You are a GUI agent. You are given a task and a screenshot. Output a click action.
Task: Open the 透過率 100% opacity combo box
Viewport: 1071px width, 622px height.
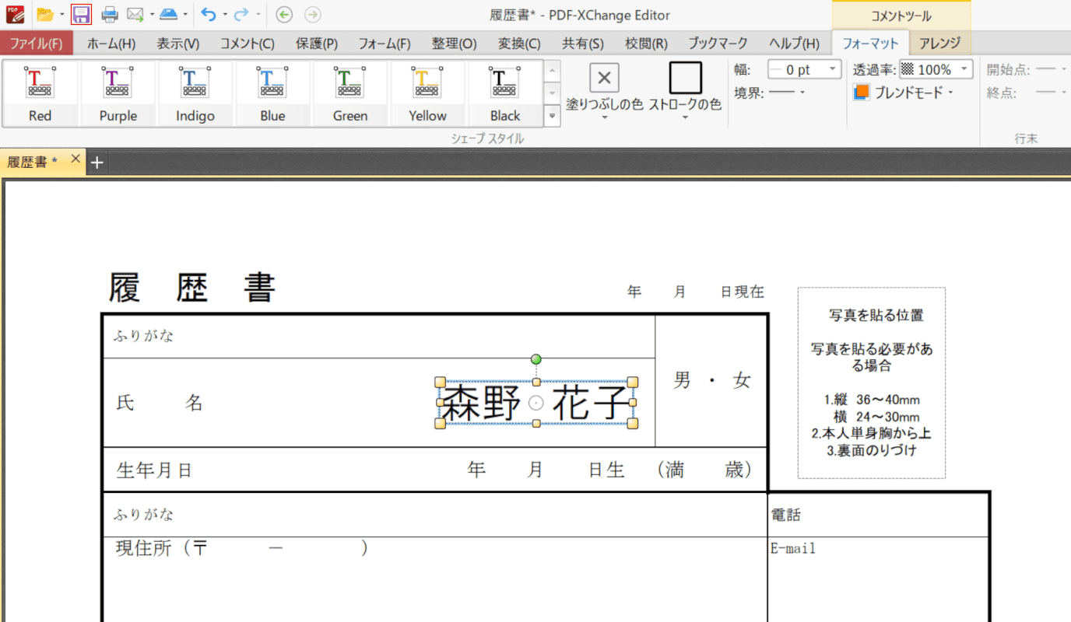pyautogui.click(x=936, y=69)
